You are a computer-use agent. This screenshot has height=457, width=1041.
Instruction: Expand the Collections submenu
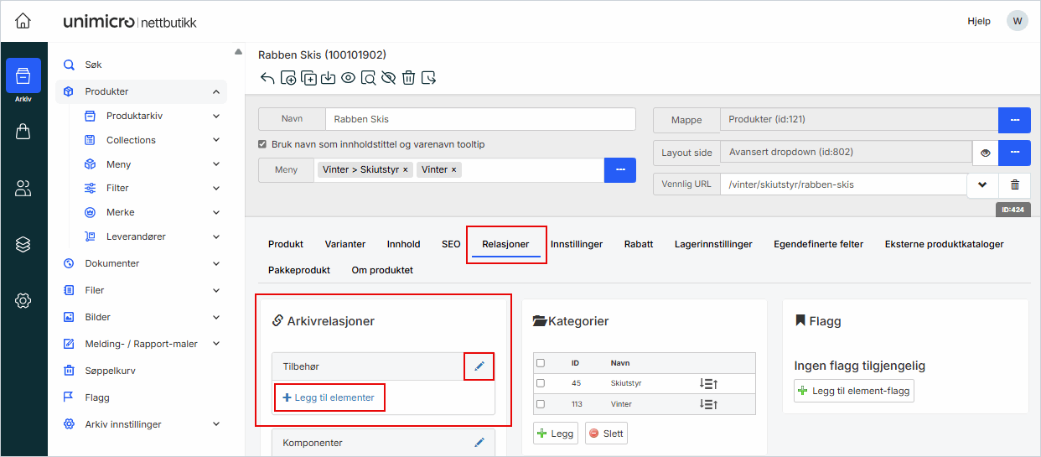click(215, 140)
